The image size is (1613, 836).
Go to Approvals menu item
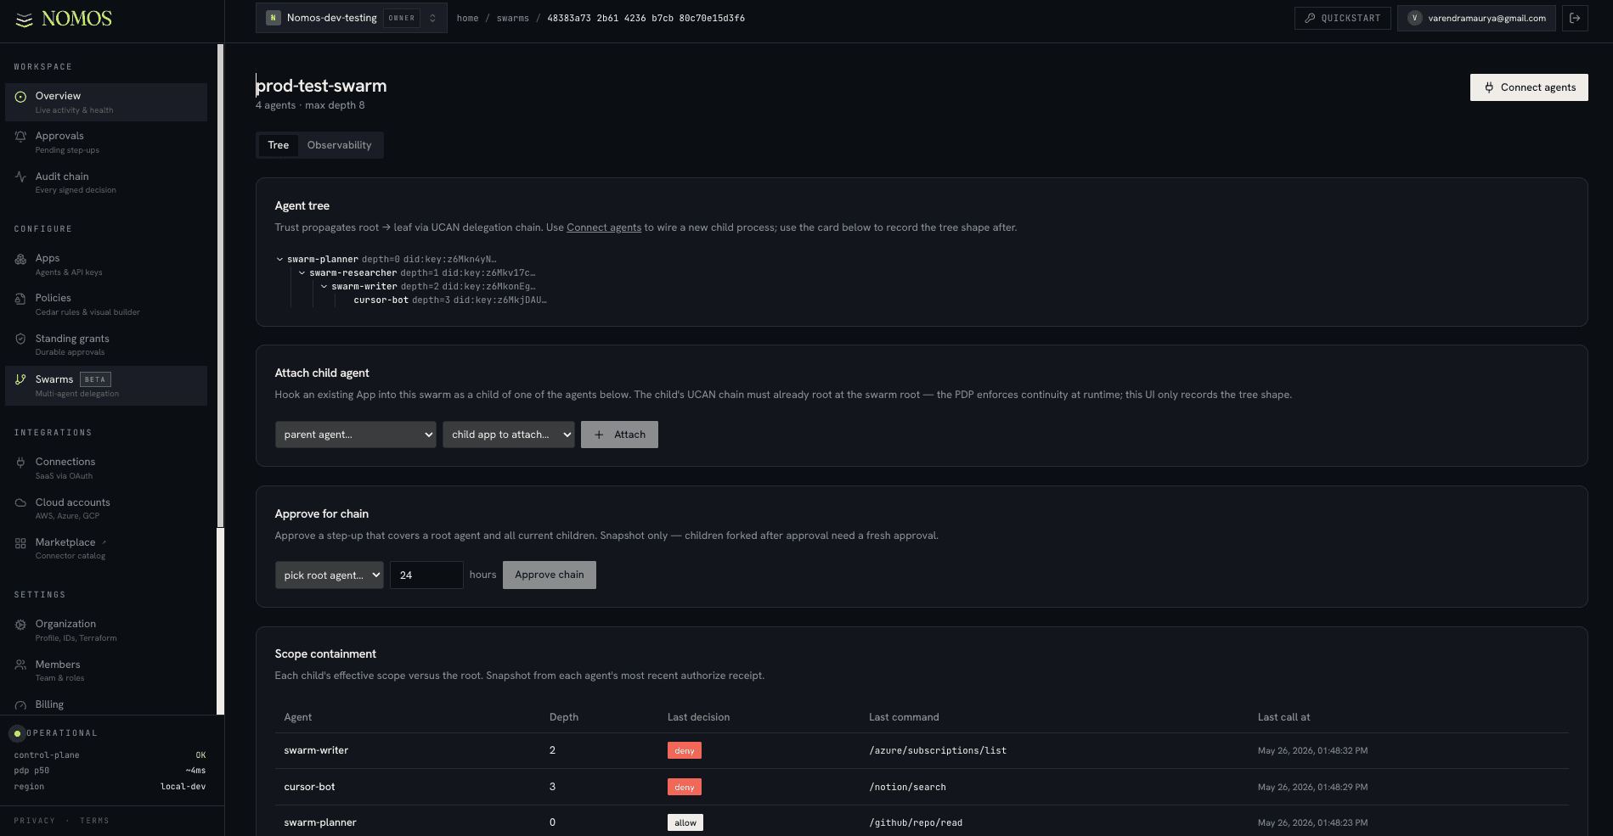tap(106, 142)
